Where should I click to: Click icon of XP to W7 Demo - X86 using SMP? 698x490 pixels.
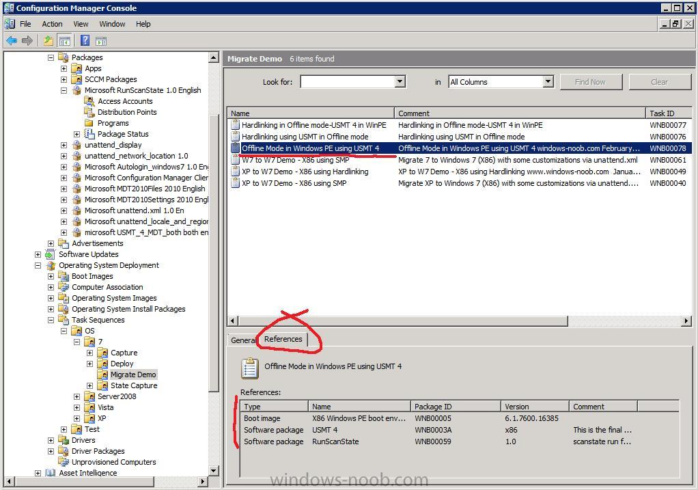pyautogui.click(x=235, y=183)
